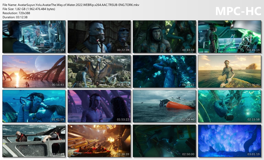Choose the thumbnail stamped 02:50:00
The width and height of the screenshot is (264, 160).
(164, 141)
